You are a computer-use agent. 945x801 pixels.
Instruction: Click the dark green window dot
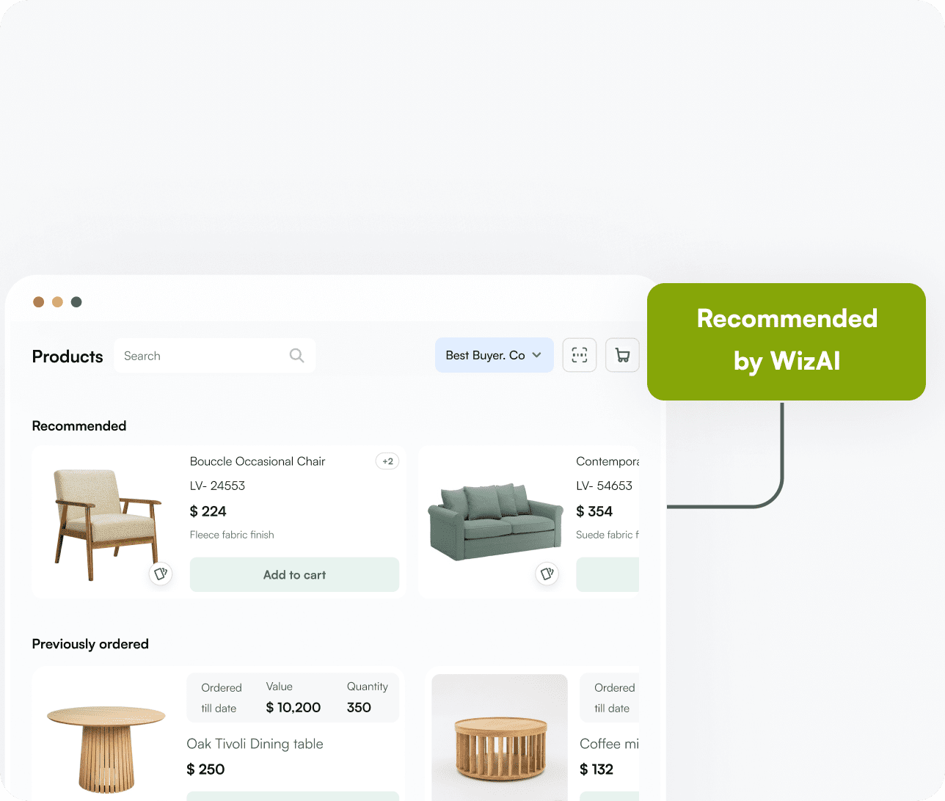[x=76, y=301]
